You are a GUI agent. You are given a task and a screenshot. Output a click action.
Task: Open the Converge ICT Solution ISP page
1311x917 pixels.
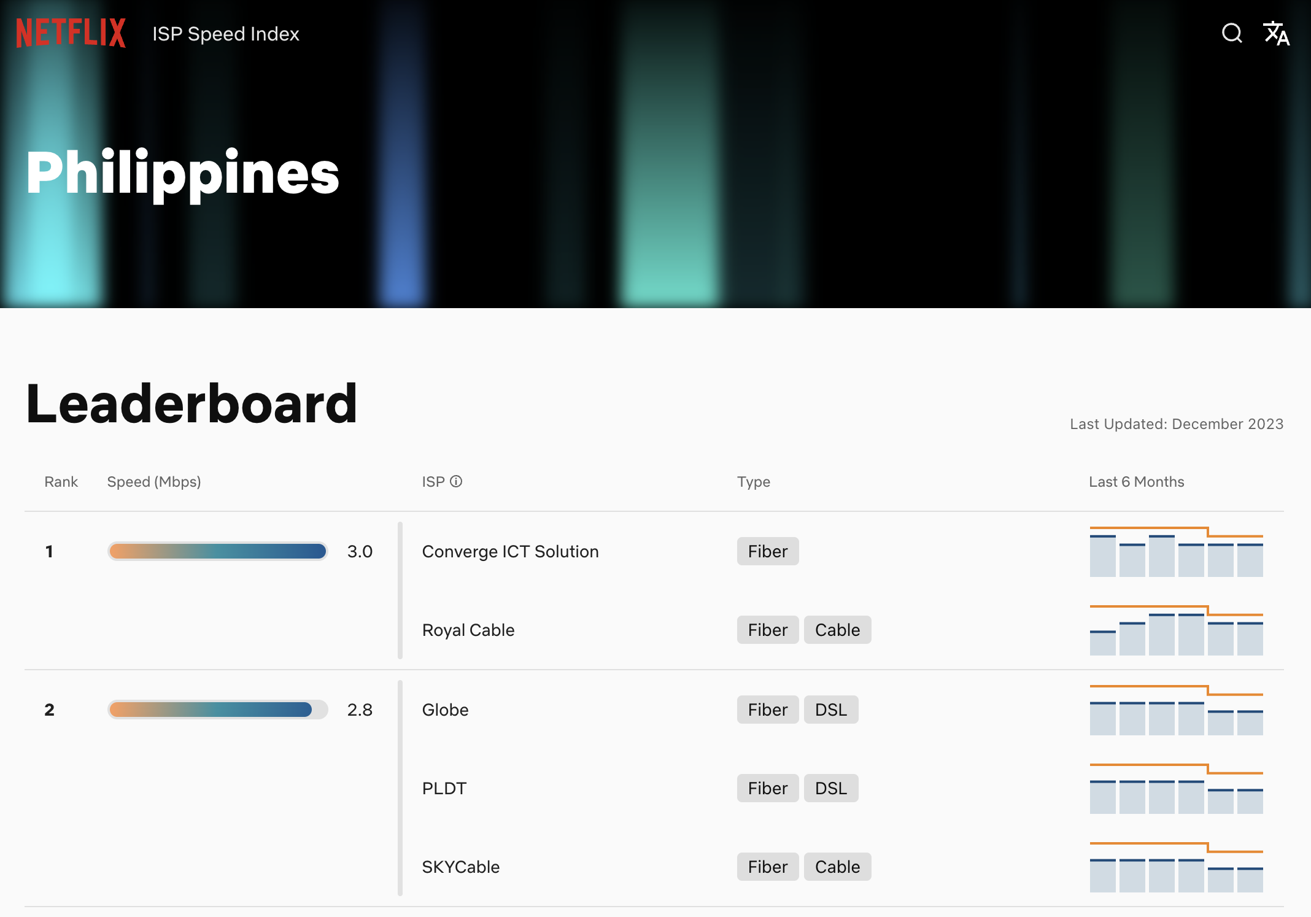pyautogui.click(x=509, y=551)
